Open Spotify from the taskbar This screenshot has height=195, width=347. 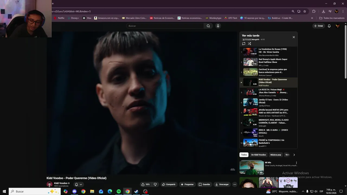tap(119, 191)
